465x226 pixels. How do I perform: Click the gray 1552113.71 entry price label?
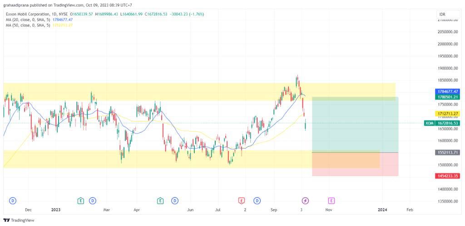click(x=448, y=152)
